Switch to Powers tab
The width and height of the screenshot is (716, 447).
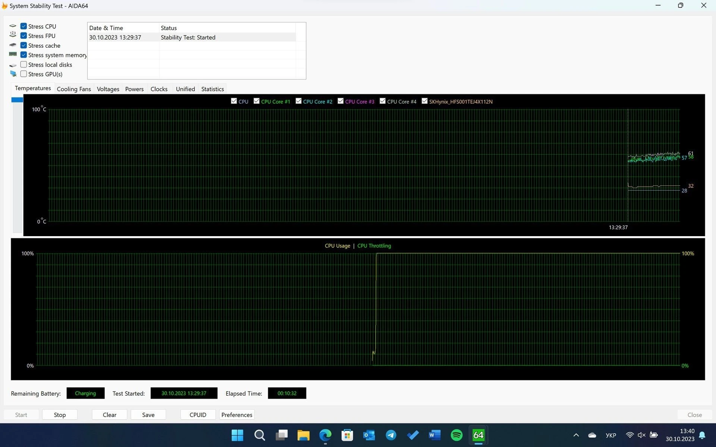tap(134, 89)
